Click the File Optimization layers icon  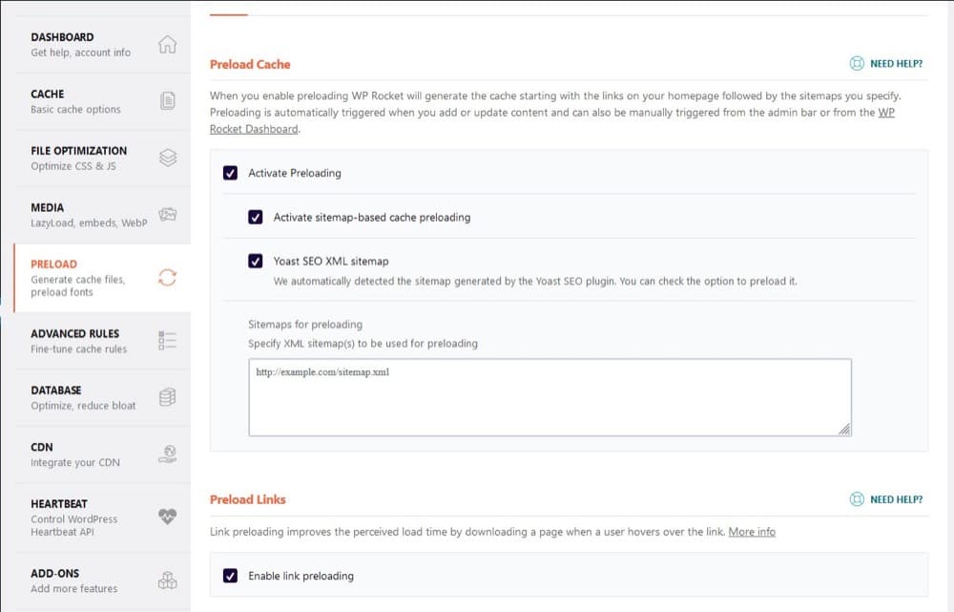point(167,158)
